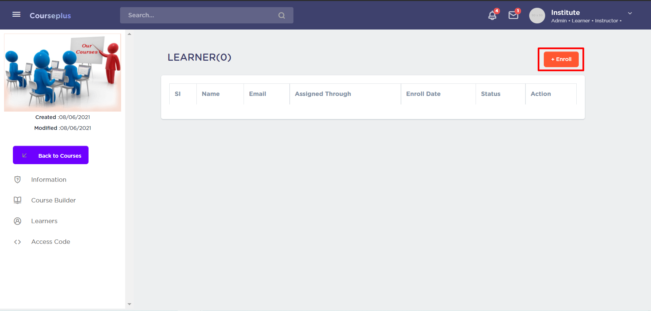651x311 pixels.
Task: Select Learners in the sidebar menu
Action: tap(44, 221)
